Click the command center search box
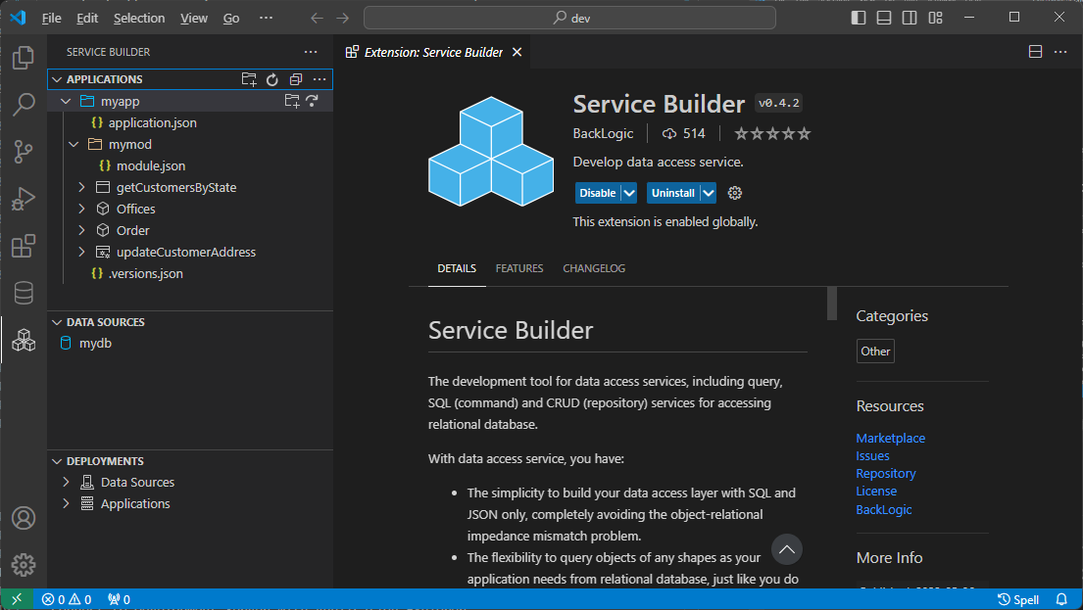 569,18
